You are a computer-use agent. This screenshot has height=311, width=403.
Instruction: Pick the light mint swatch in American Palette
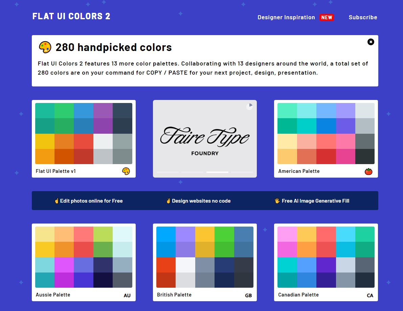[x=287, y=110]
